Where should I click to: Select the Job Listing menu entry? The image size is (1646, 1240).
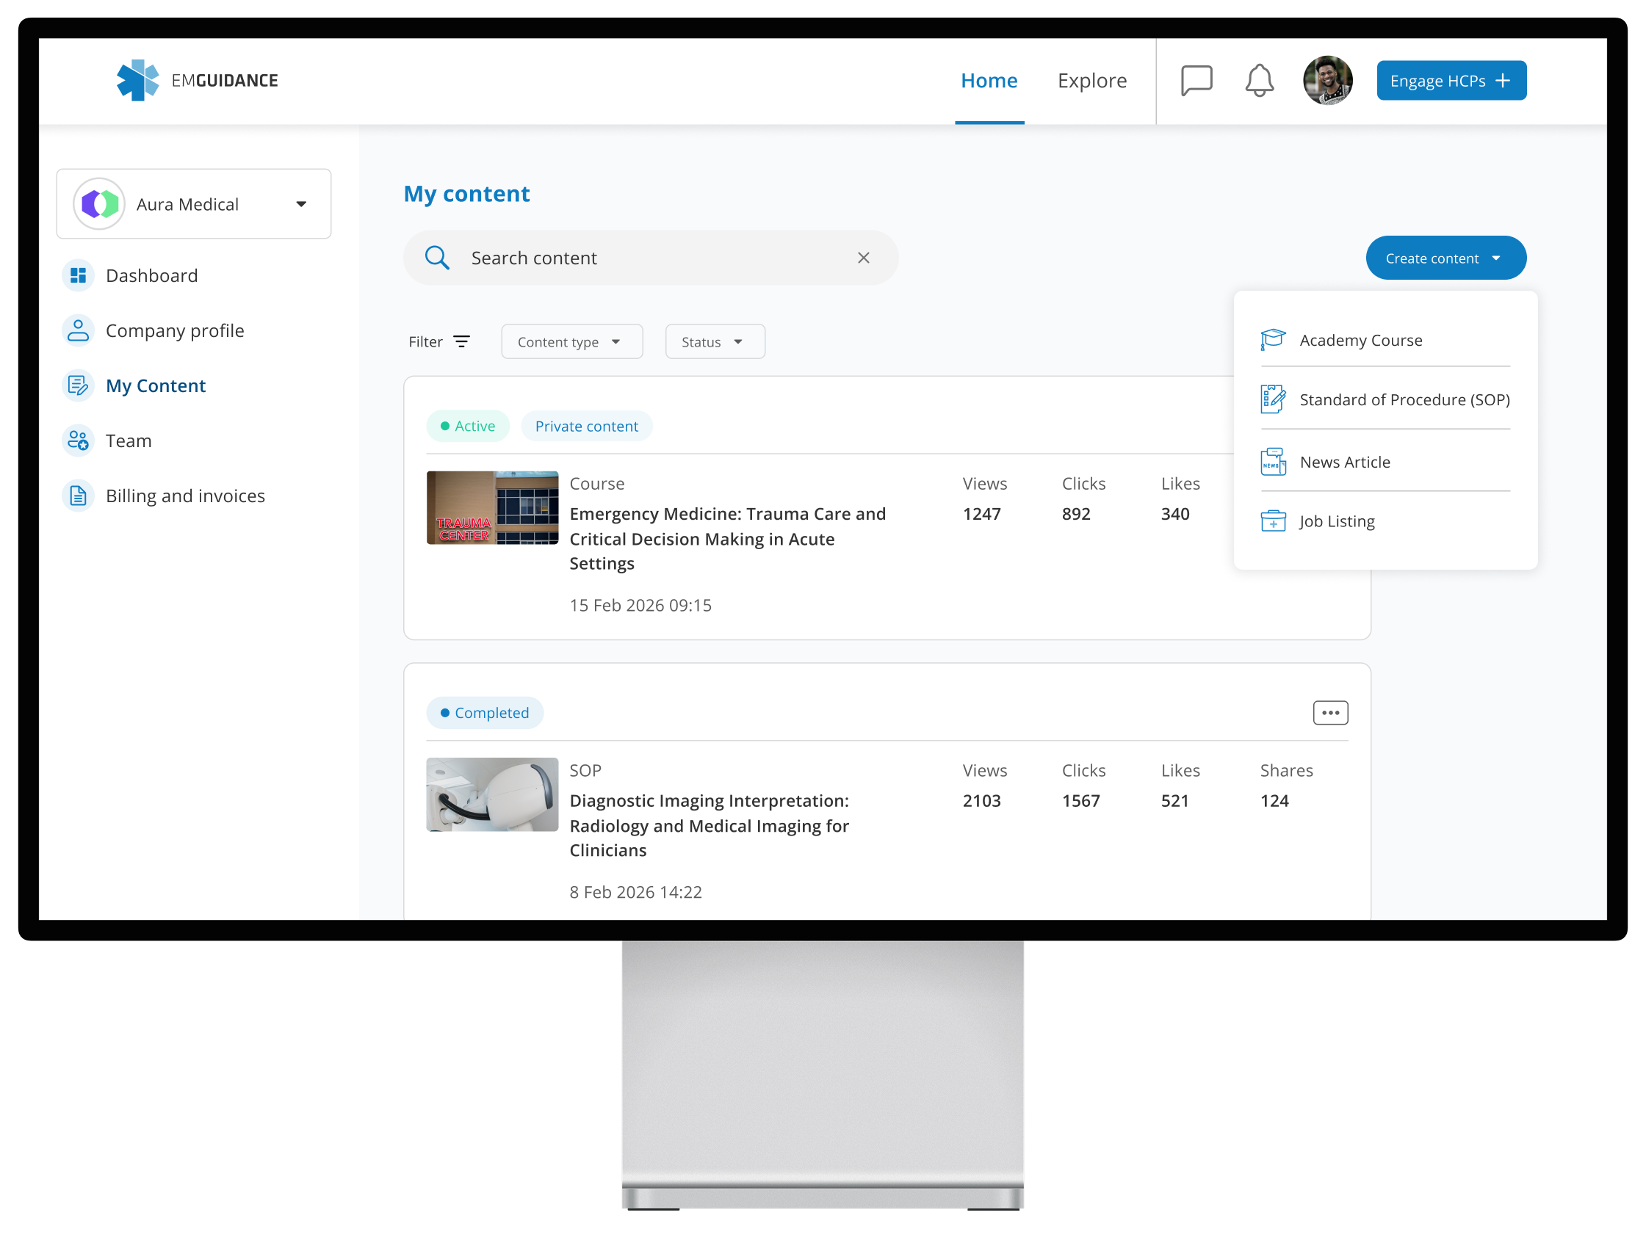coord(1337,521)
